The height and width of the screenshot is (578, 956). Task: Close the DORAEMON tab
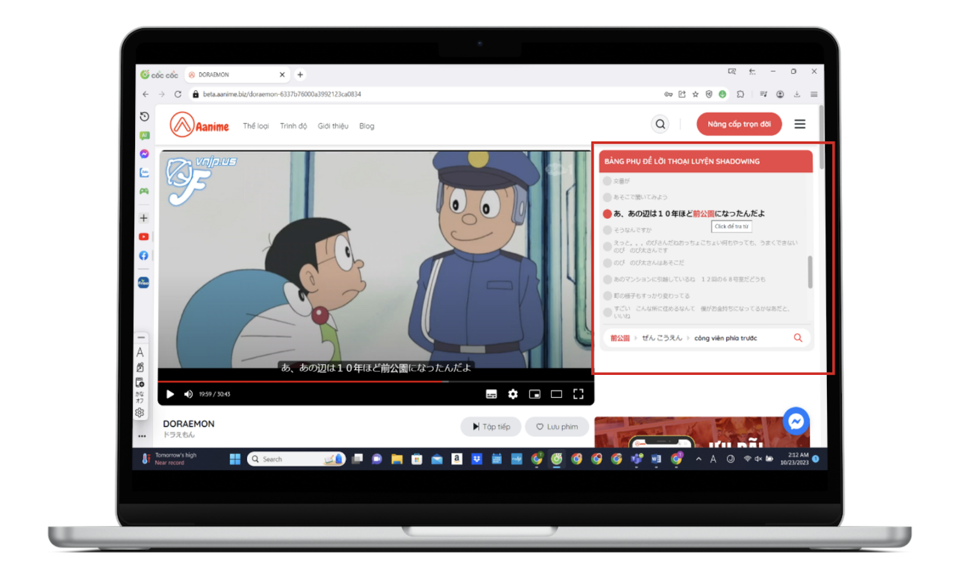click(282, 75)
